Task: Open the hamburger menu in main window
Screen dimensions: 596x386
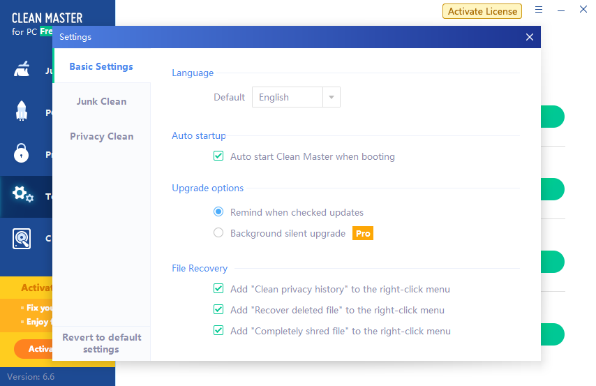Action: (539, 10)
